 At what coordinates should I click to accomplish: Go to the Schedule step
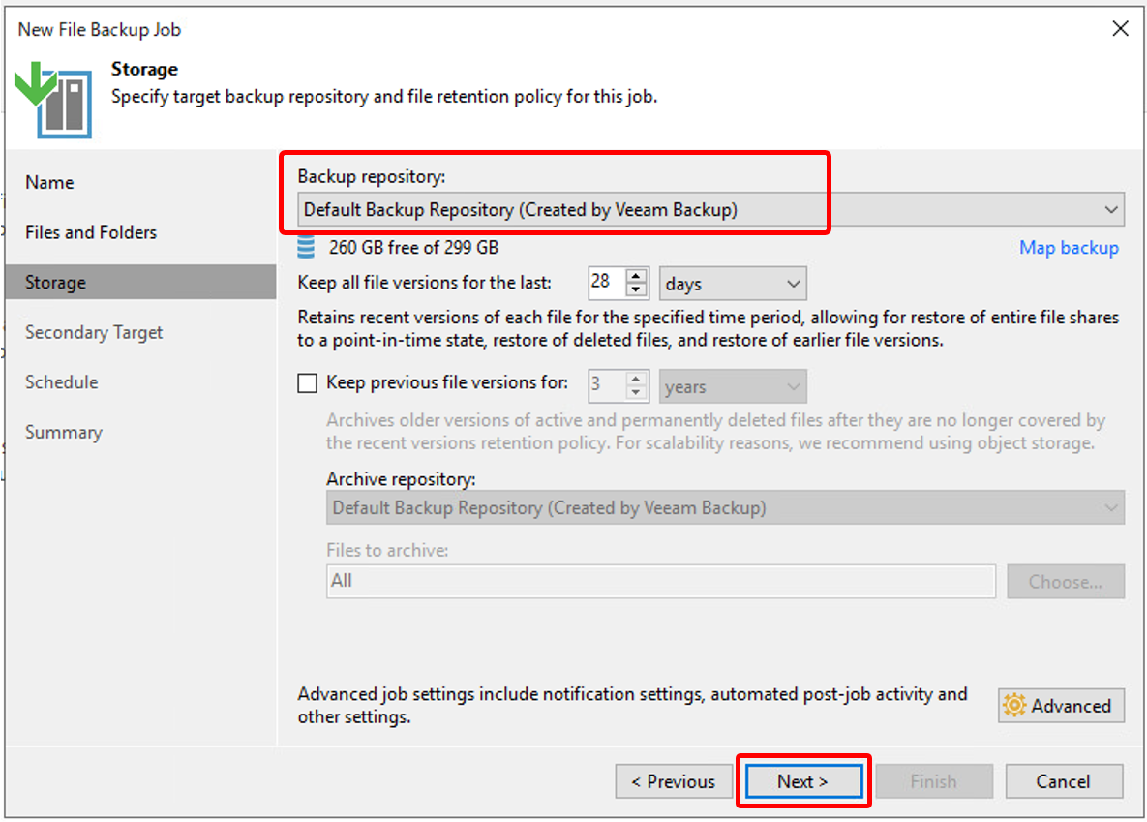tap(61, 382)
